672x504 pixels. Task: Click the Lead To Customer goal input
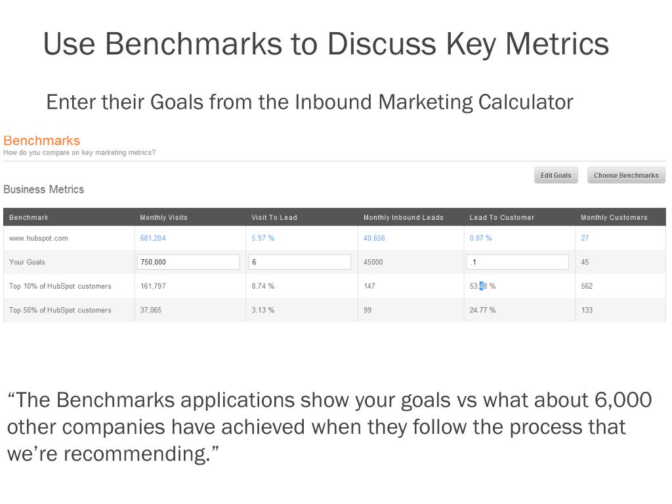pos(517,262)
